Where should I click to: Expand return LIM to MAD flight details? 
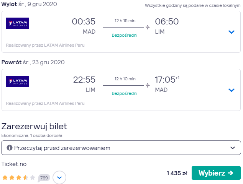pos(232,90)
